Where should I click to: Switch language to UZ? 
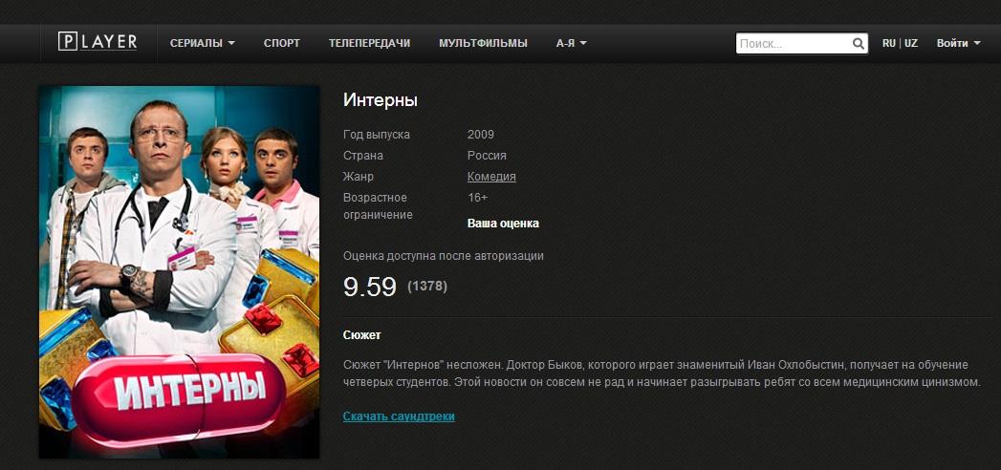point(911,43)
